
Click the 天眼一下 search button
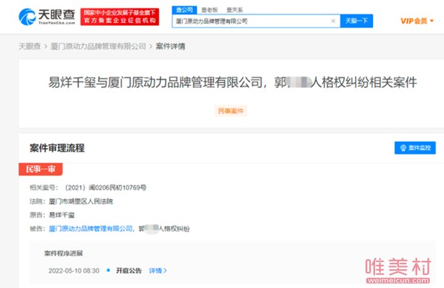[x=356, y=21]
